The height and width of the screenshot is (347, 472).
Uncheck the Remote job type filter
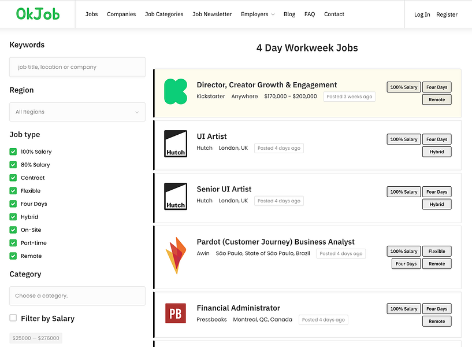13,256
